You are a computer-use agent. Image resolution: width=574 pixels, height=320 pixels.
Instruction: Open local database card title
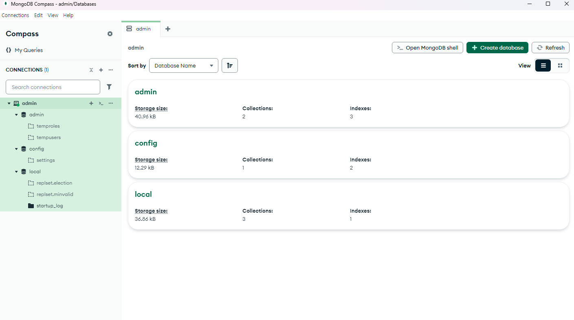coord(143,194)
